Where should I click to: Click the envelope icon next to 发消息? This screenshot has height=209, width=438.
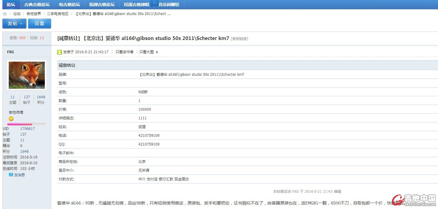point(11,174)
